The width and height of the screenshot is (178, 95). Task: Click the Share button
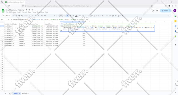click(x=164, y=11)
